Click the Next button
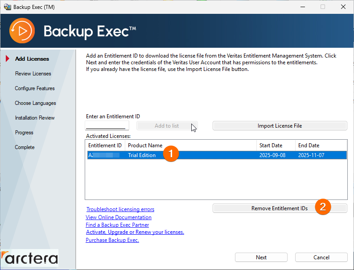The width and height of the screenshot is (354, 270). [x=261, y=258]
